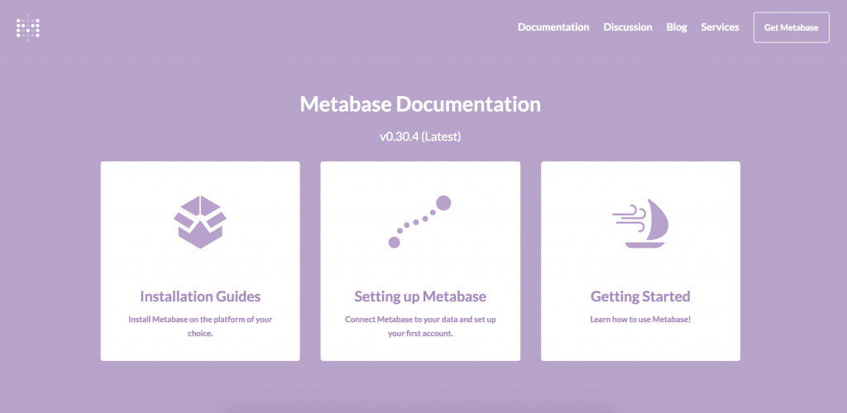Screen dimensions: 847x413
Task: Open the Blog nav link
Action: 677,27
